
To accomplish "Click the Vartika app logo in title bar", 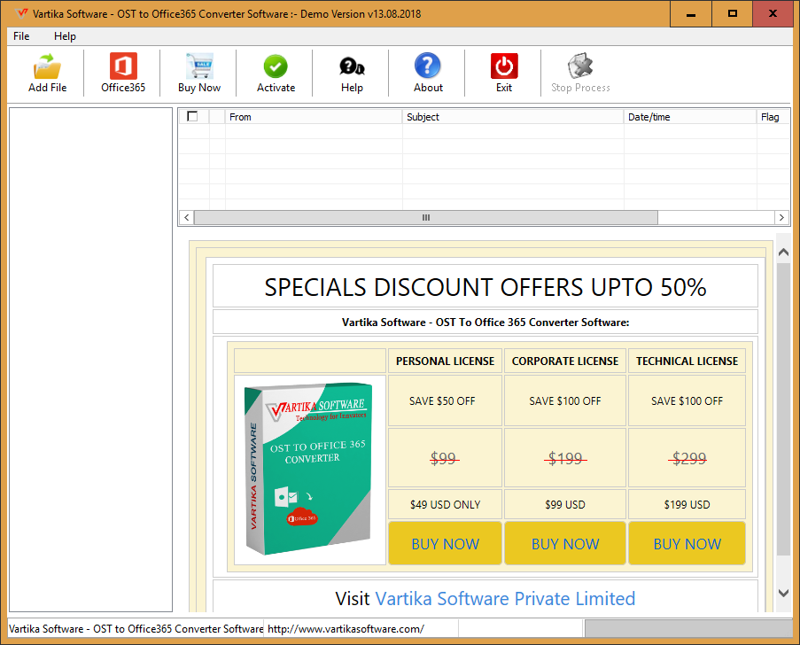I will point(22,13).
